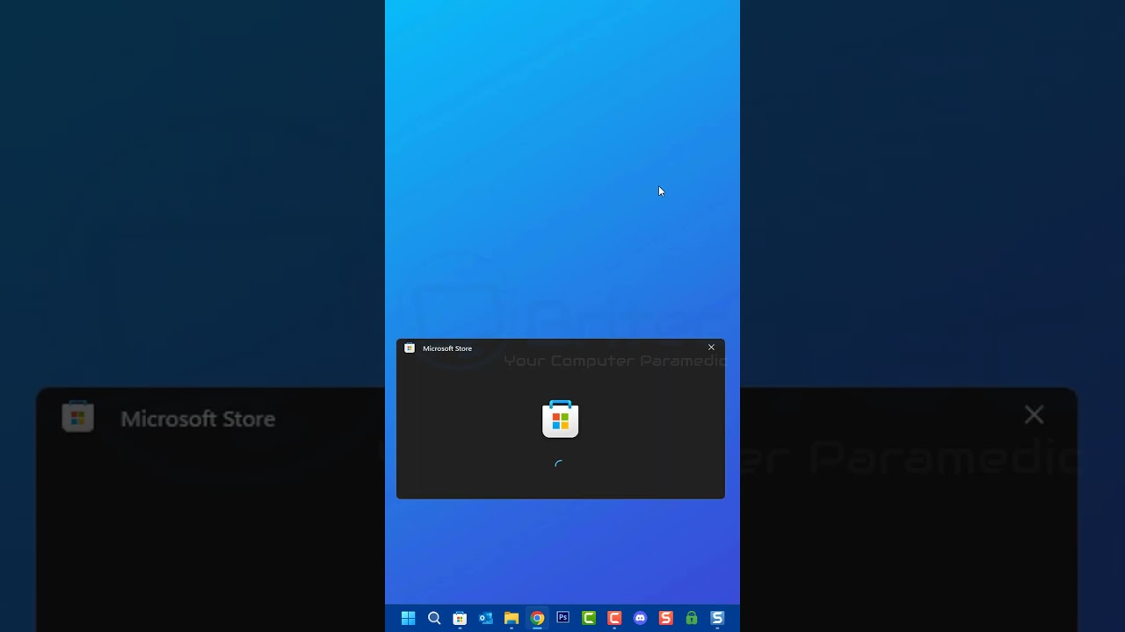Screen dimensions: 1125x632
Task: Click Microsoft Store icon in taskbar
Action: [460, 618]
